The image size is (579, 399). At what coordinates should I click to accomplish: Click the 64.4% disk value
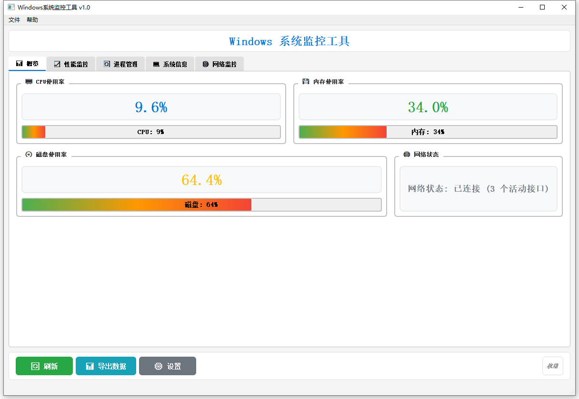[x=201, y=180]
